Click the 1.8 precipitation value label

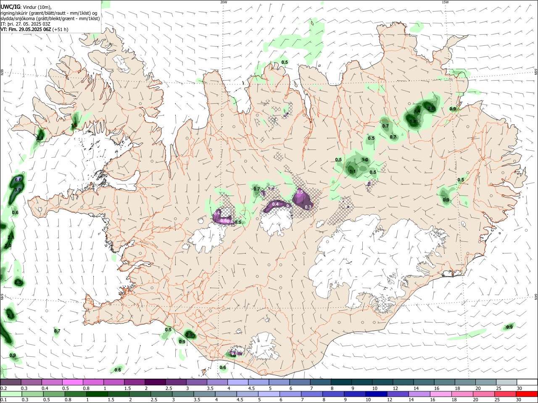[413, 122]
